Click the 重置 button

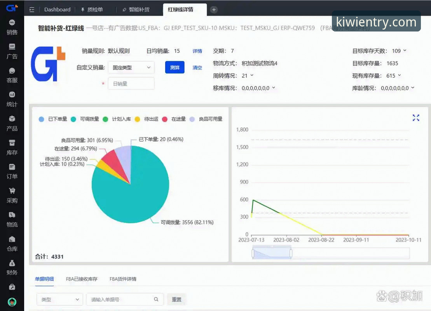point(176,299)
